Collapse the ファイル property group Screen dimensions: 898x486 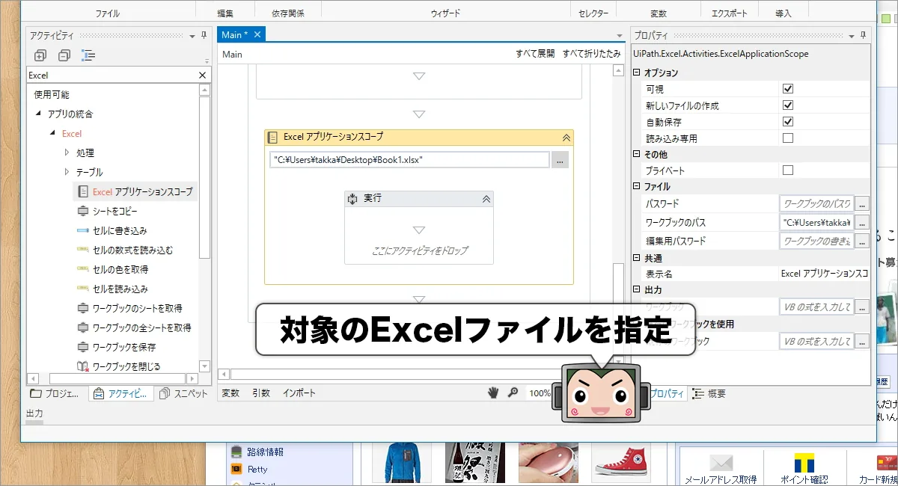(x=637, y=187)
